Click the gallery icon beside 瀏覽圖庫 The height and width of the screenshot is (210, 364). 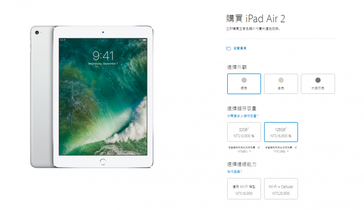pos(228,48)
